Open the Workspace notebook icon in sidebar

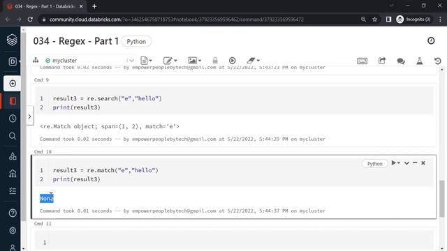pyautogui.click(x=13, y=101)
